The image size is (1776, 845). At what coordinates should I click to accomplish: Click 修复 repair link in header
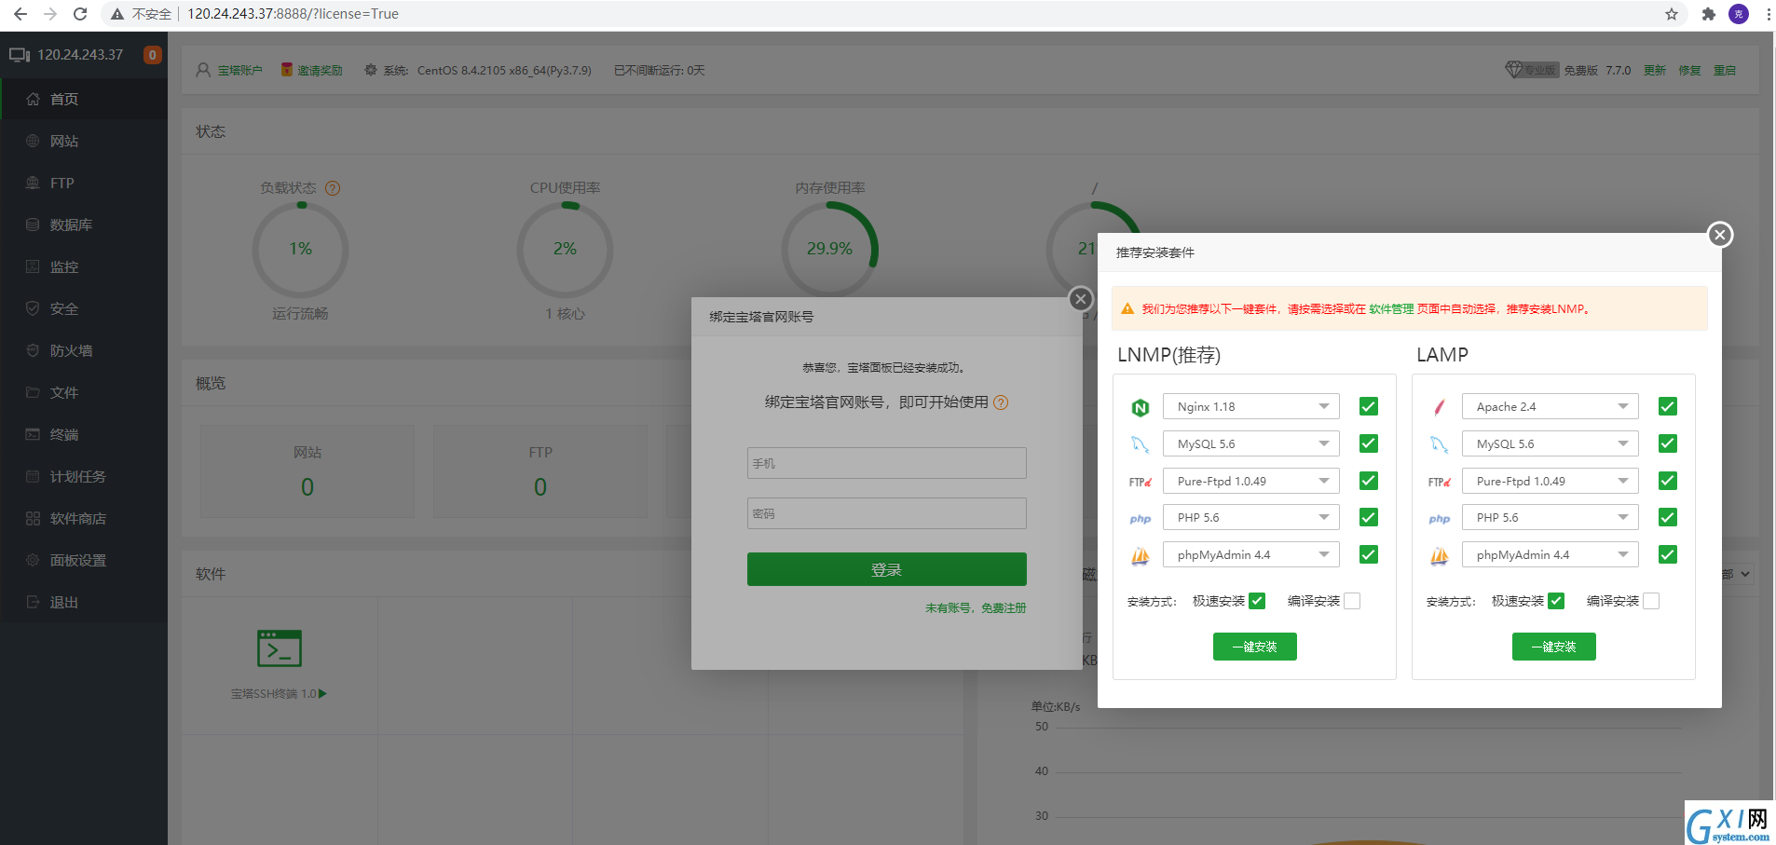1689,70
